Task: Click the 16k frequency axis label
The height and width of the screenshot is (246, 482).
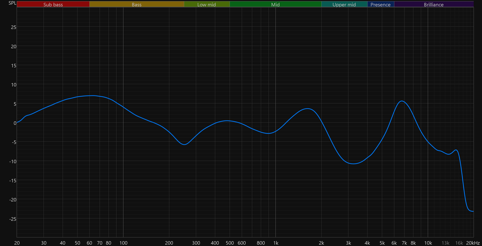Action: point(459,243)
